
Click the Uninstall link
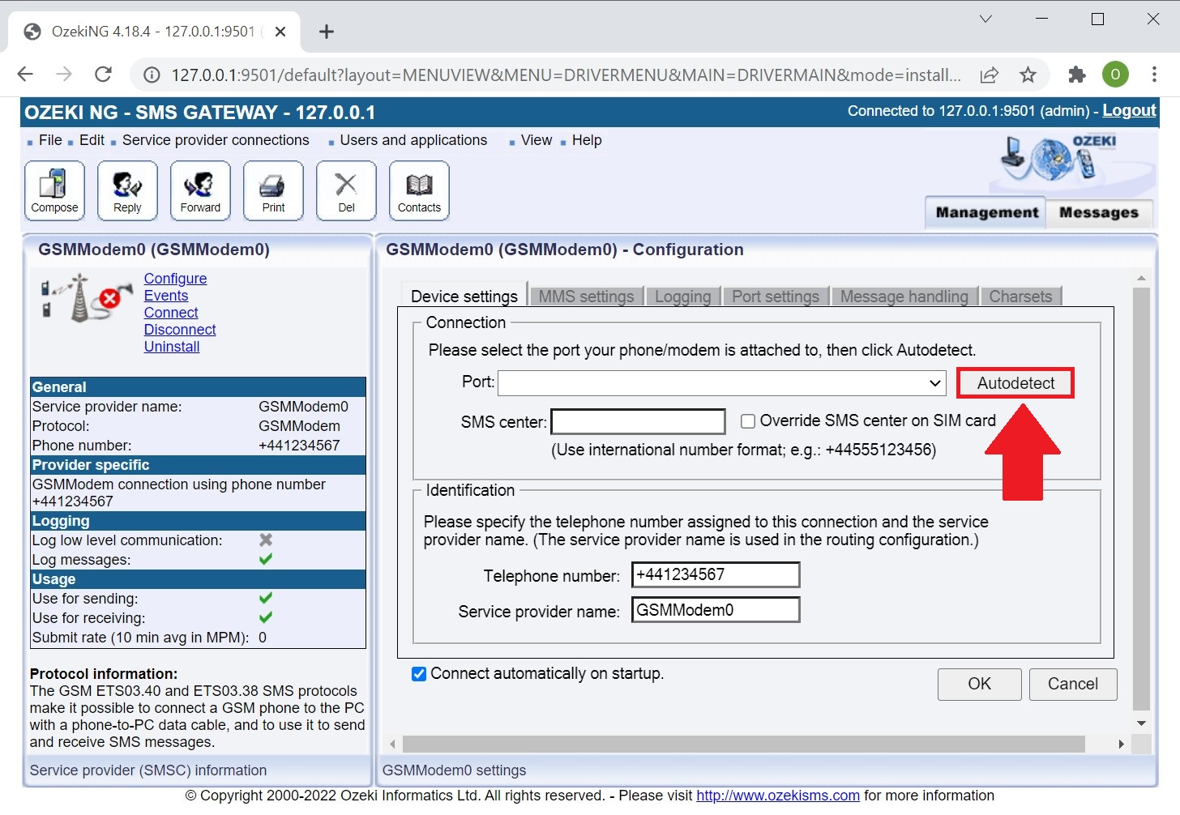click(x=172, y=347)
